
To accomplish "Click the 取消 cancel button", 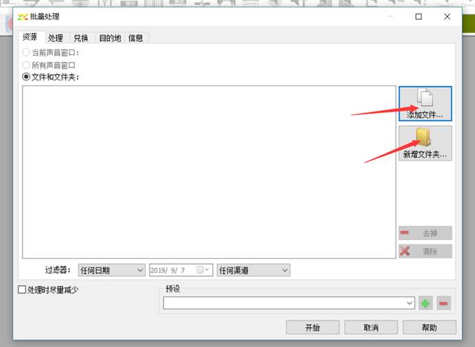I will (x=371, y=327).
